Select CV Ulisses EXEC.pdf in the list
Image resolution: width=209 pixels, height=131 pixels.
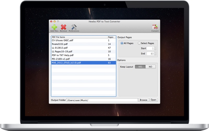tap(84, 40)
